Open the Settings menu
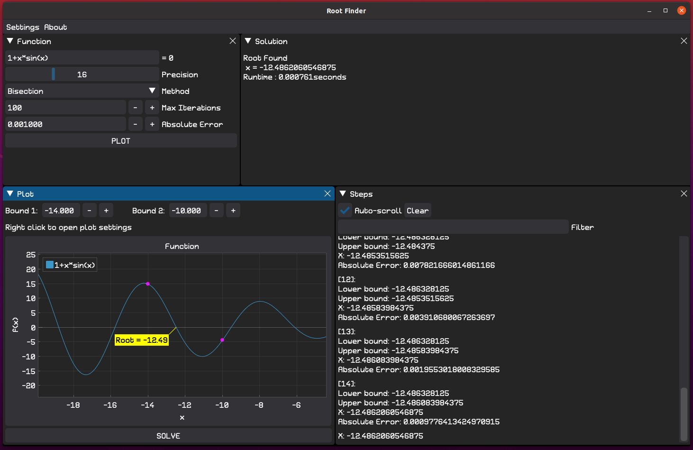 [22, 27]
